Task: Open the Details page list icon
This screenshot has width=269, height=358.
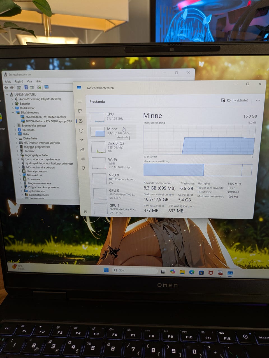Action: coord(83,159)
